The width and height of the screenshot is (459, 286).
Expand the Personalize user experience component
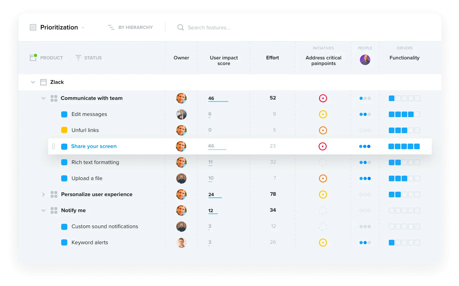click(44, 194)
